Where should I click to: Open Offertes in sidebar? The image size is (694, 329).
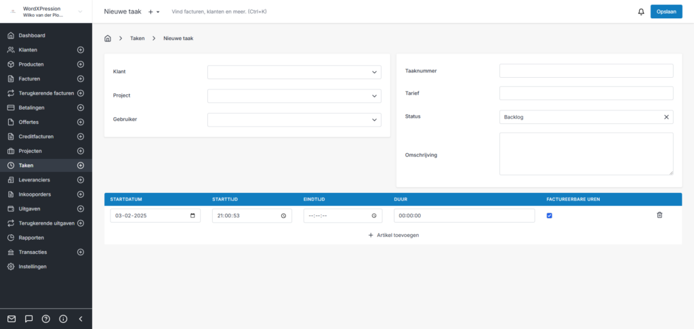(x=28, y=122)
